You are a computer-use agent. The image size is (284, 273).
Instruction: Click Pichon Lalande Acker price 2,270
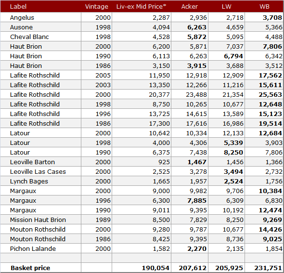[197, 248]
